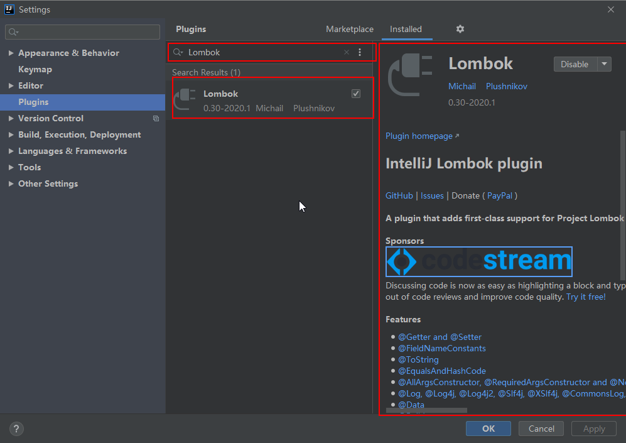Click the CodeStream sponsor banner

click(478, 261)
